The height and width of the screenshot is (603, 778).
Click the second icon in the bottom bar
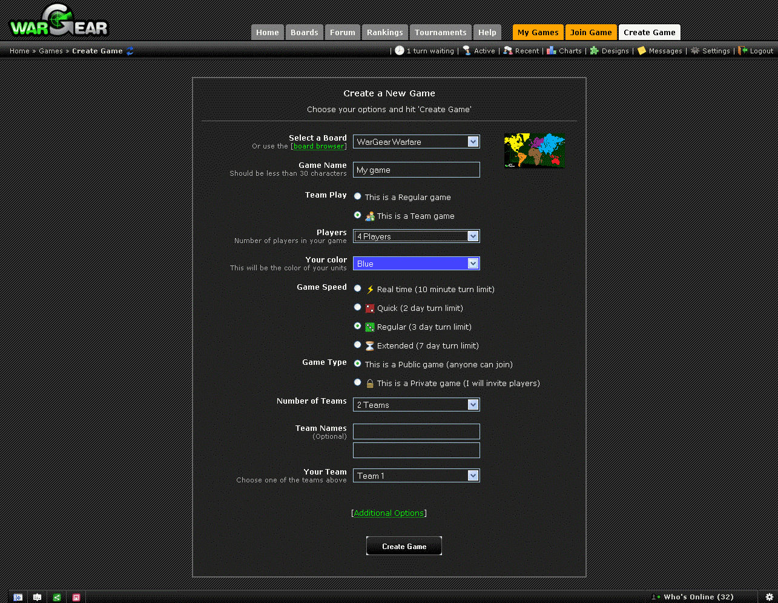(x=38, y=598)
